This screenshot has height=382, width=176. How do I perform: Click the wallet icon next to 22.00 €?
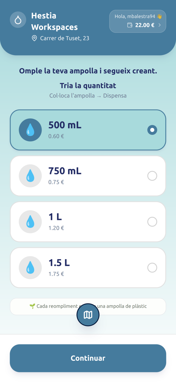(130, 25)
